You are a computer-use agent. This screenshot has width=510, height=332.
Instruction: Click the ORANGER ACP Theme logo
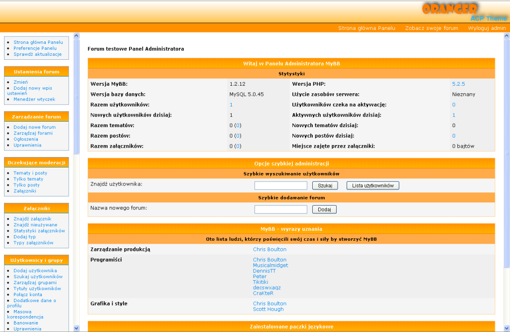click(463, 12)
